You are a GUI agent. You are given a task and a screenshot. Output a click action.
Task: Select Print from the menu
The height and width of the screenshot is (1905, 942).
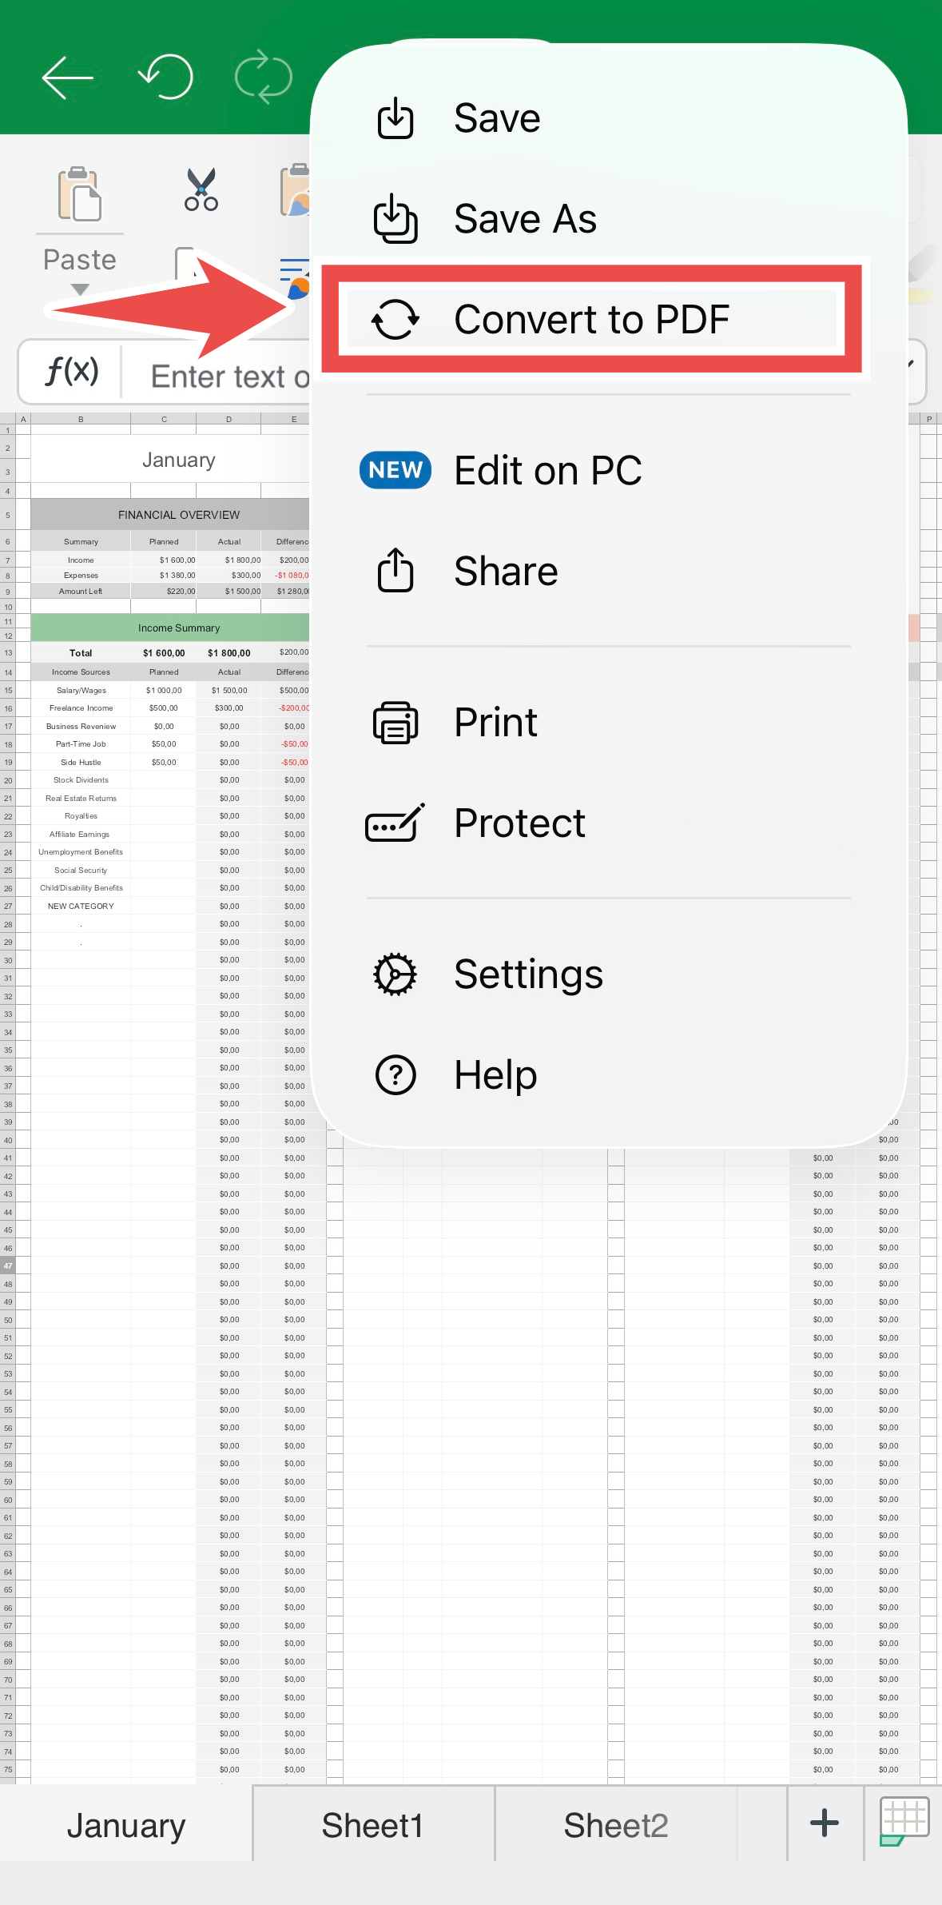[609, 722]
